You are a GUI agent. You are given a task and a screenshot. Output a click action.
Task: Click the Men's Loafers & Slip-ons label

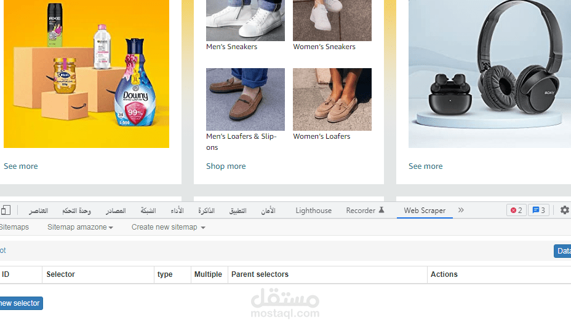pyautogui.click(x=241, y=142)
